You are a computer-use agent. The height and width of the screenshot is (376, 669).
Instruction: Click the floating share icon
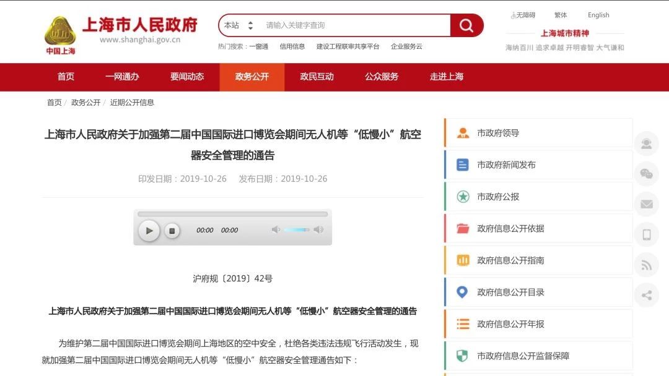click(x=646, y=295)
